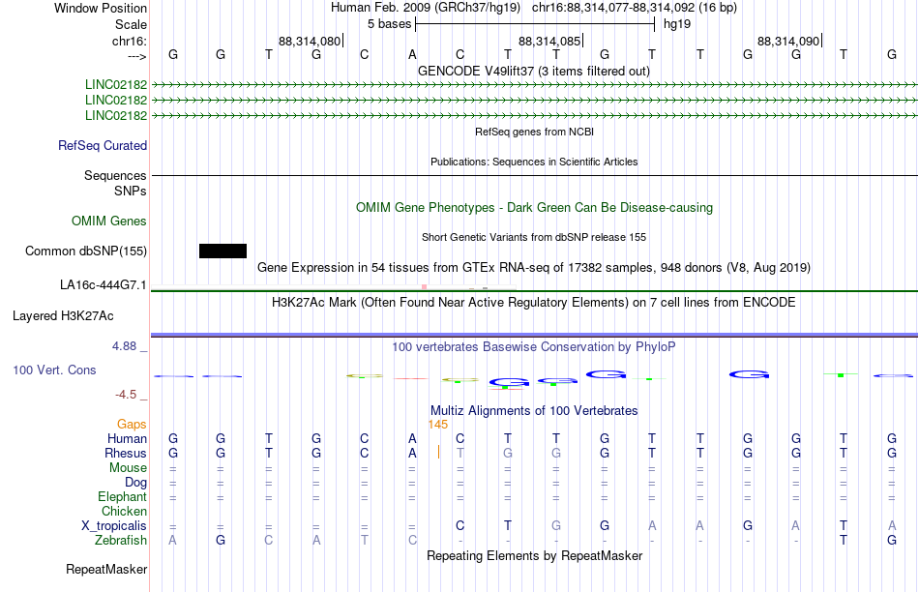
Task: Click the Human alignment row label
Action: tap(127, 438)
